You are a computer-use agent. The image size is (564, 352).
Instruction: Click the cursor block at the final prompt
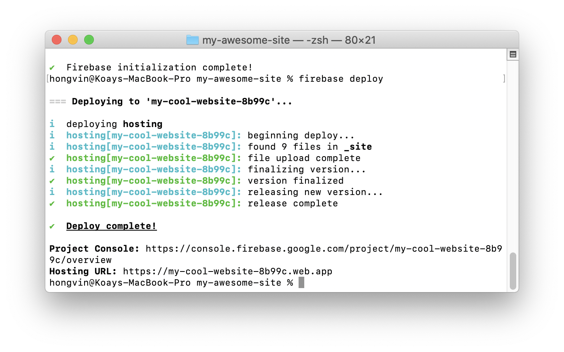tap(301, 282)
